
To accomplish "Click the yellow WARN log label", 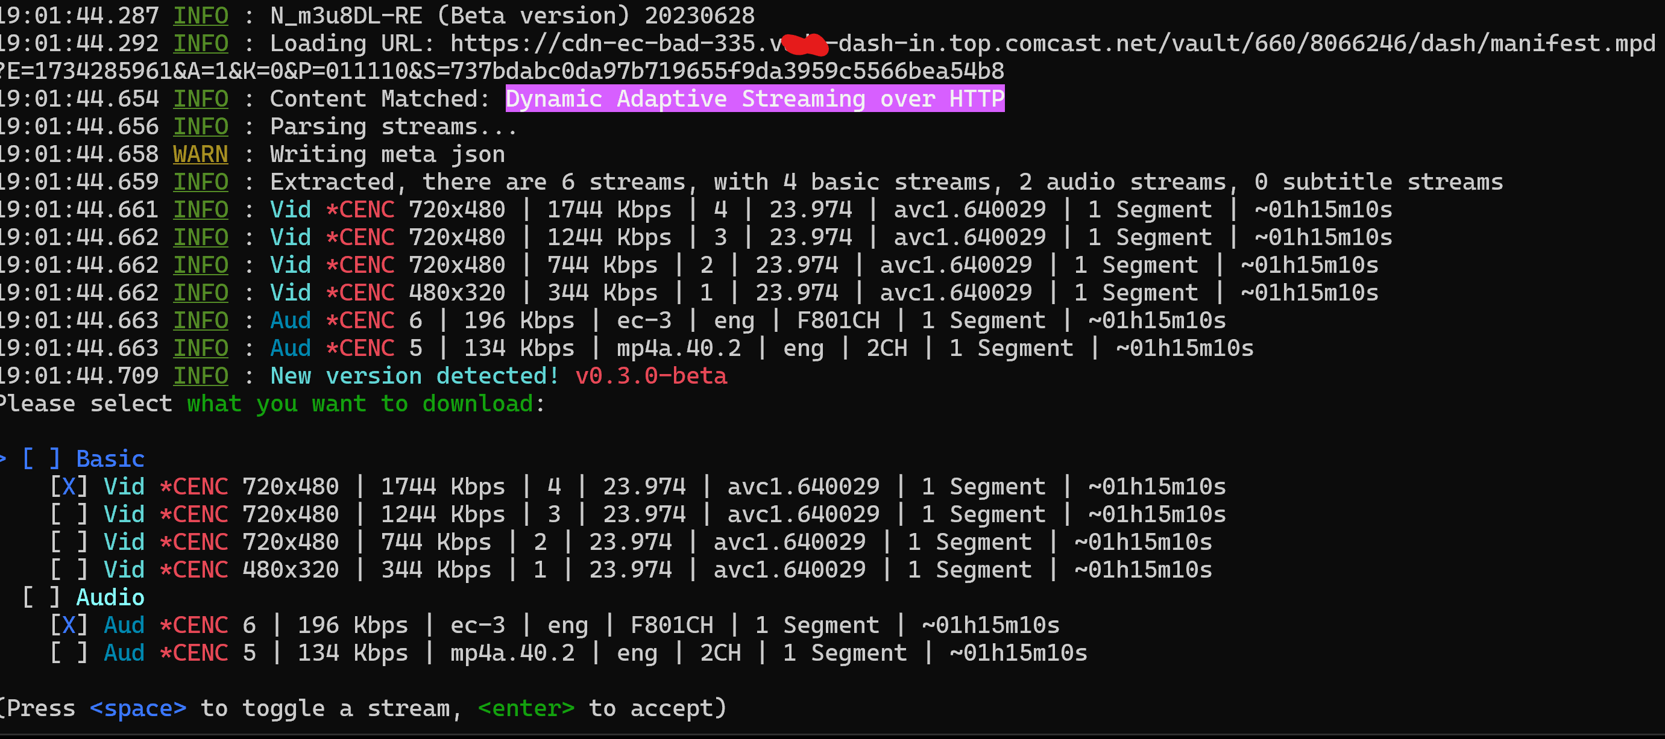I will tap(200, 154).
